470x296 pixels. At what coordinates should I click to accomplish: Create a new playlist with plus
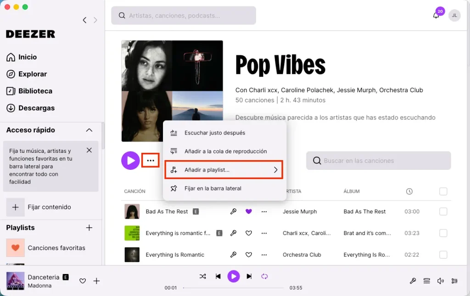[89, 228]
